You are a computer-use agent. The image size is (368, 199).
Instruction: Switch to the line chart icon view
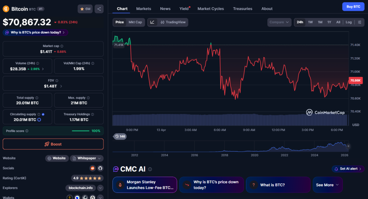coord(152,22)
